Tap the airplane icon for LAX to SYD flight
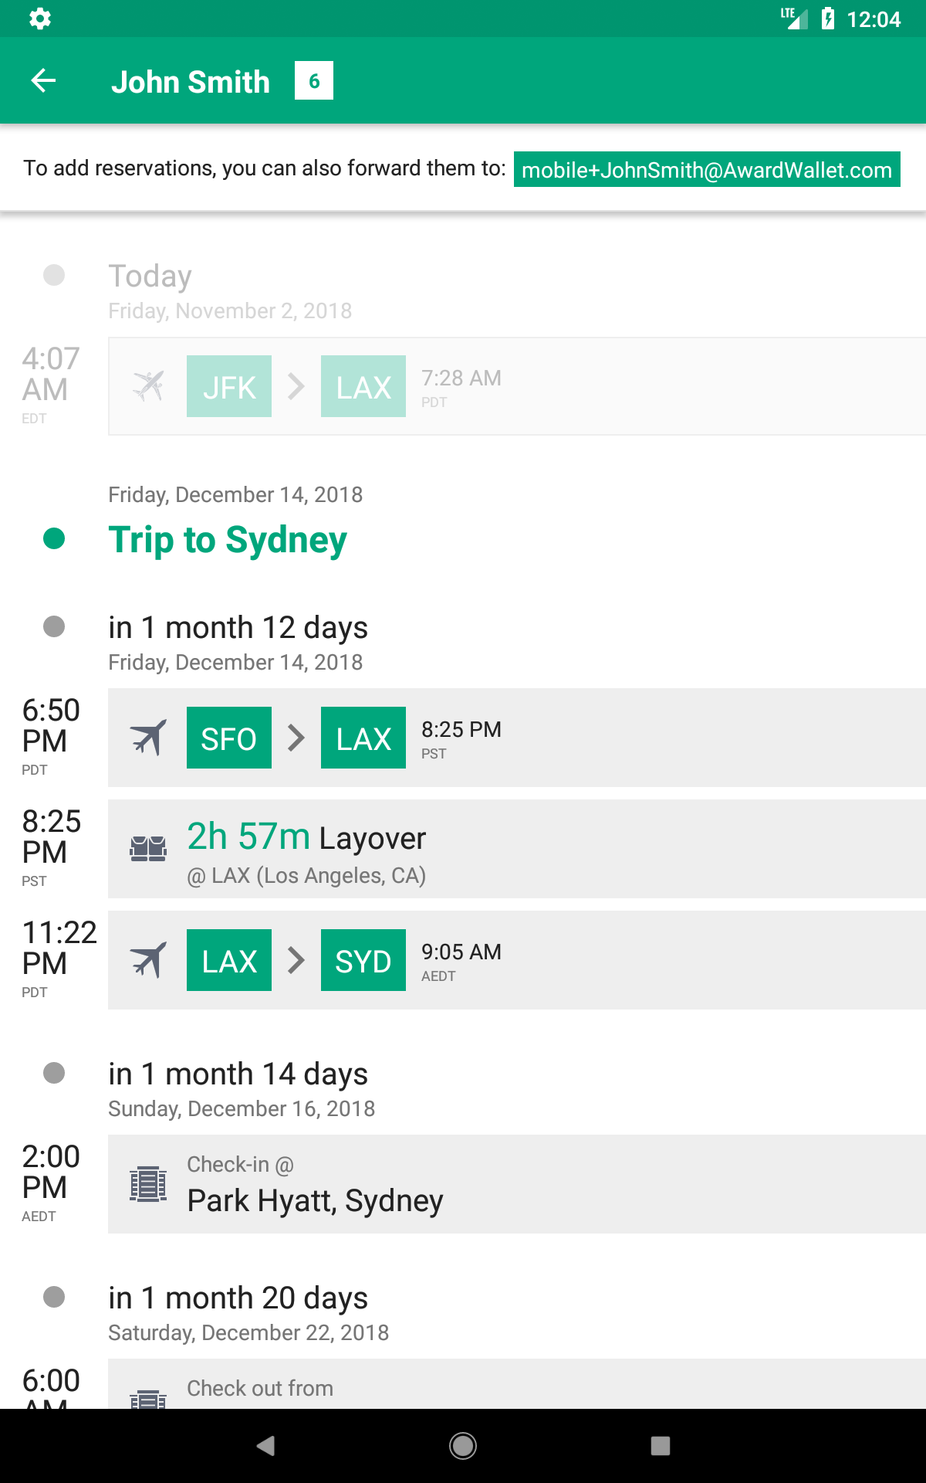The image size is (926, 1483). [x=148, y=960]
